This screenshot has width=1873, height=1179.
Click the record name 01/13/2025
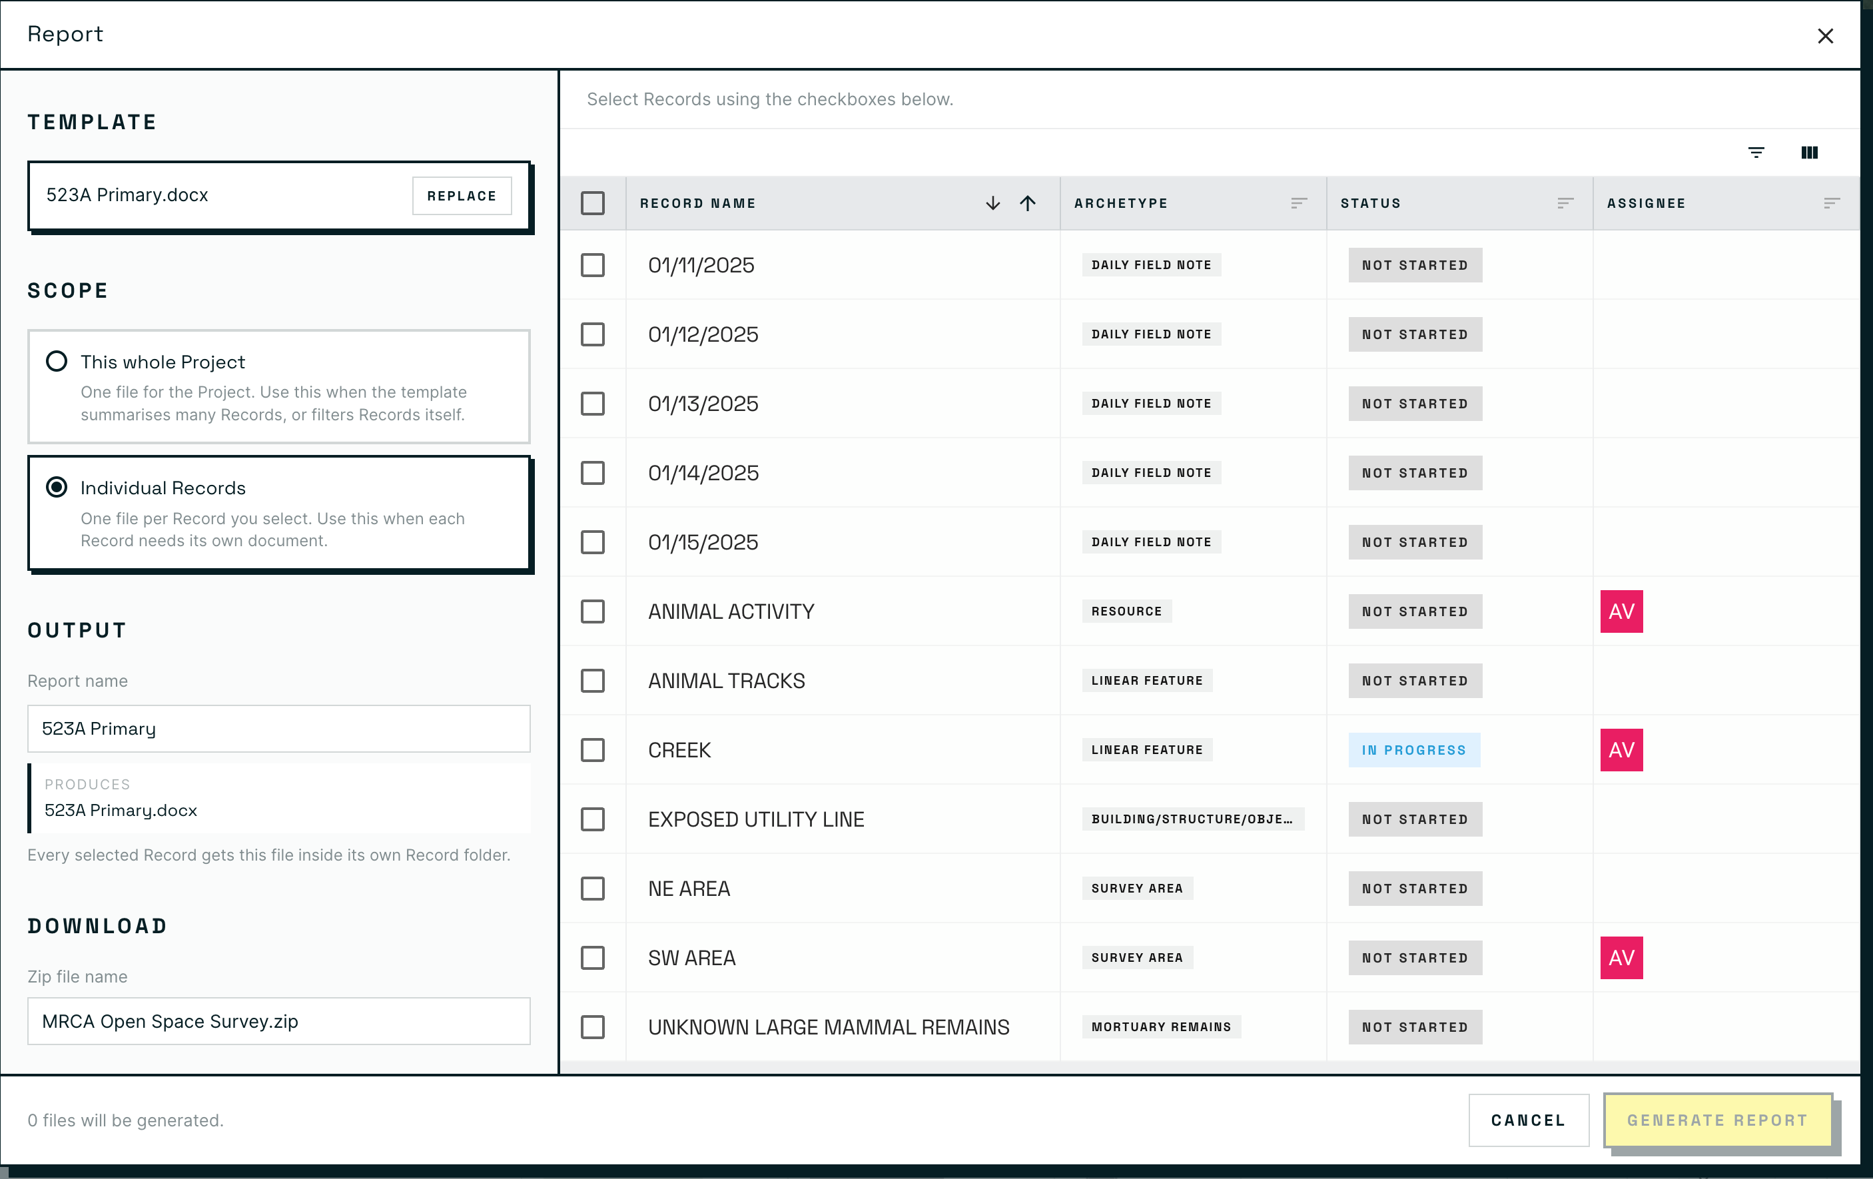[703, 404]
